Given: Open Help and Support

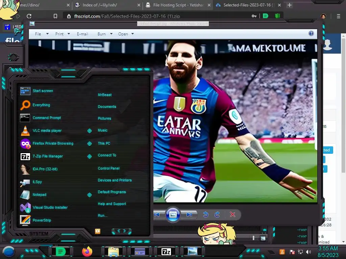Looking at the screenshot, I should (112, 204).
